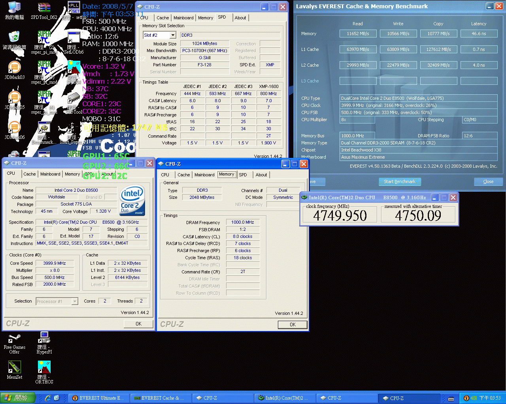
Task: Open About tab in memory timings CPU-Z window
Action: pos(261,175)
